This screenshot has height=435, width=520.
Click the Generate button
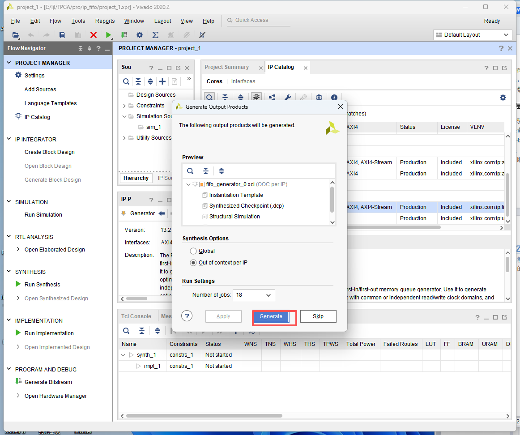click(x=271, y=316)
